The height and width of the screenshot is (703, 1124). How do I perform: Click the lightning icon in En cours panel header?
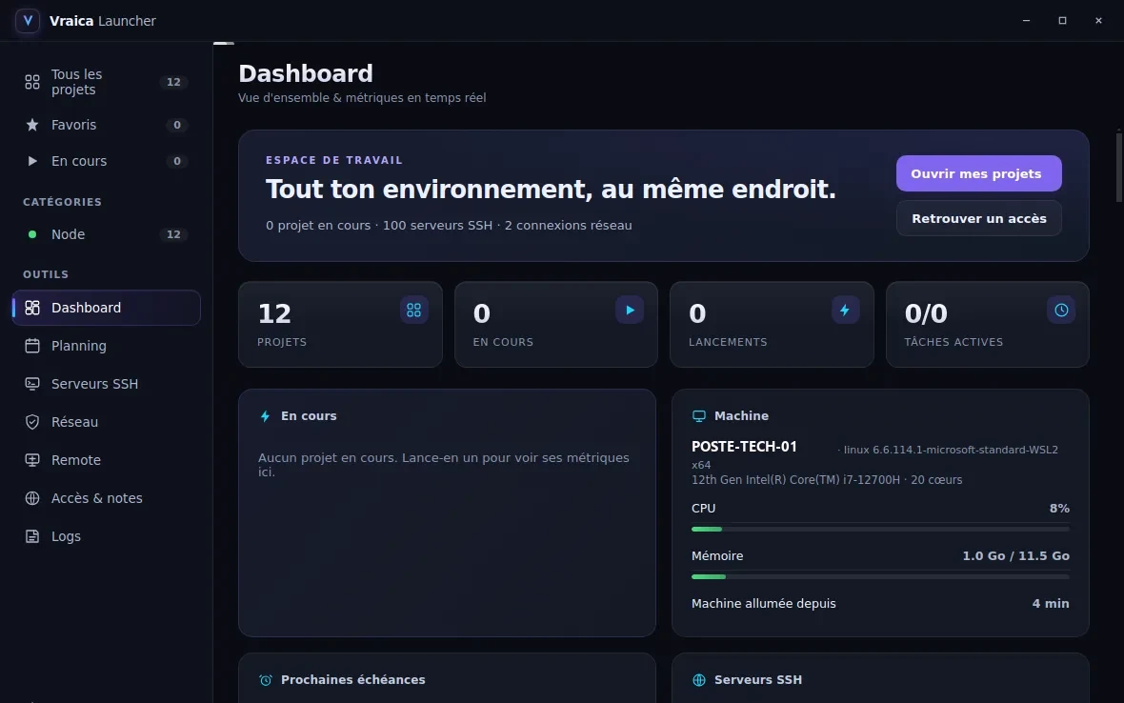[x=265, y=416]
